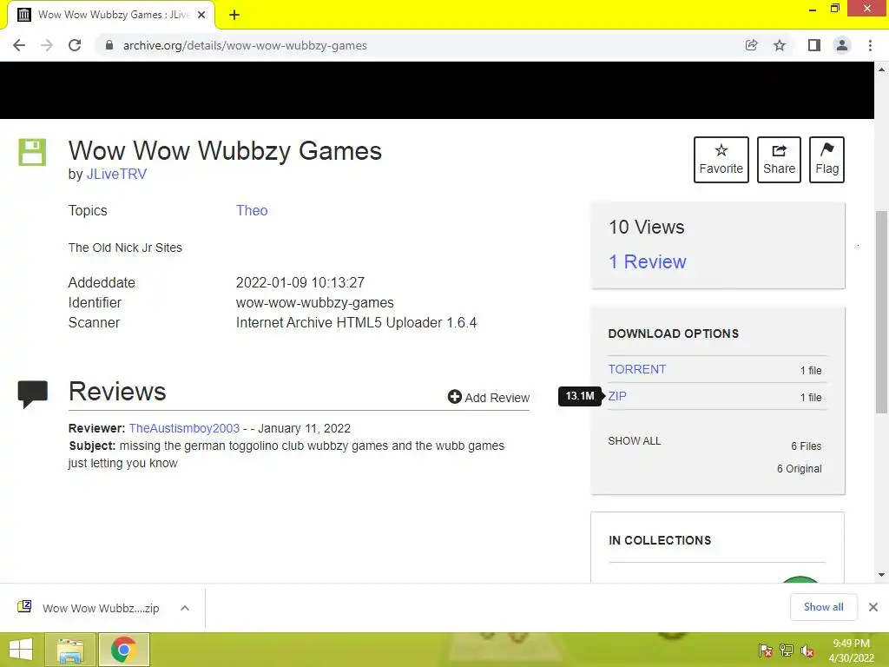Click the identifier wow-wow-wubbzy-games value
The height and width of the screenshot is (667, 889).
click(314, 302)
